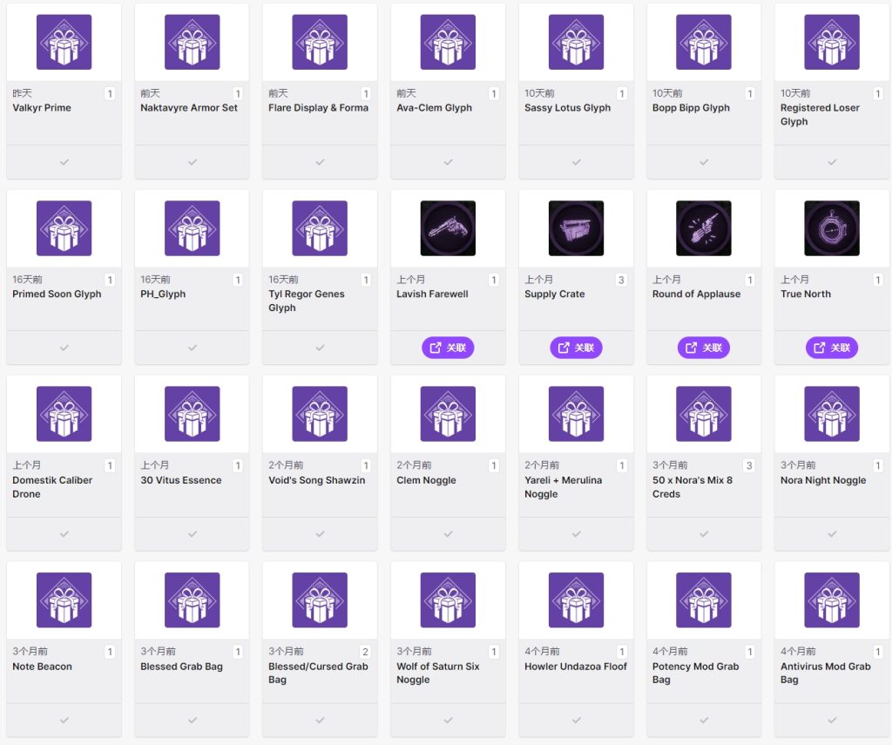Open the Blessed Grab Bag gift icon
Screen dimensions: 892x745
tap(192, 599)
